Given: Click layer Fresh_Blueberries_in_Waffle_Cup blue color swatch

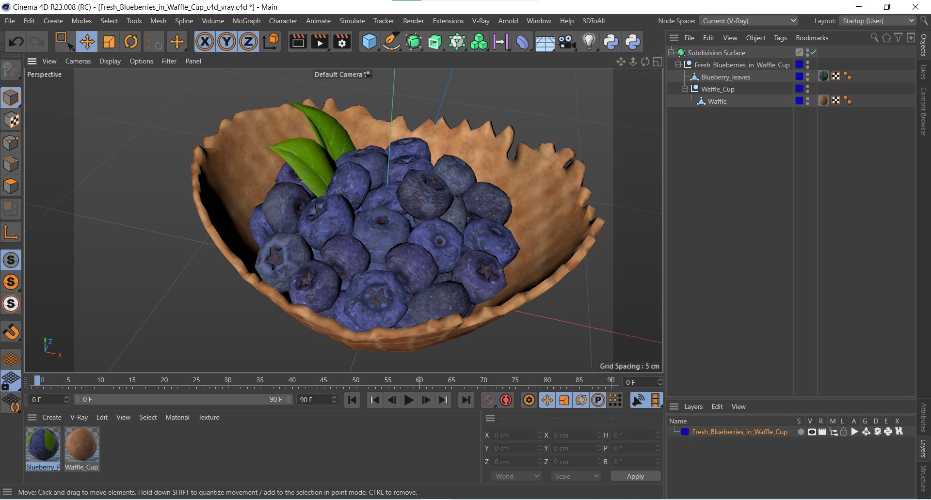Looking at the screenshot, I should (x=685, y=432).
